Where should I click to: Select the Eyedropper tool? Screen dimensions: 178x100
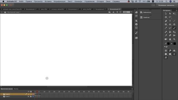coord(166,35)
